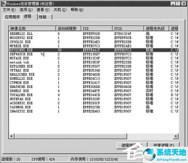Select the SPOOL32.EXE process

(94, 42)
